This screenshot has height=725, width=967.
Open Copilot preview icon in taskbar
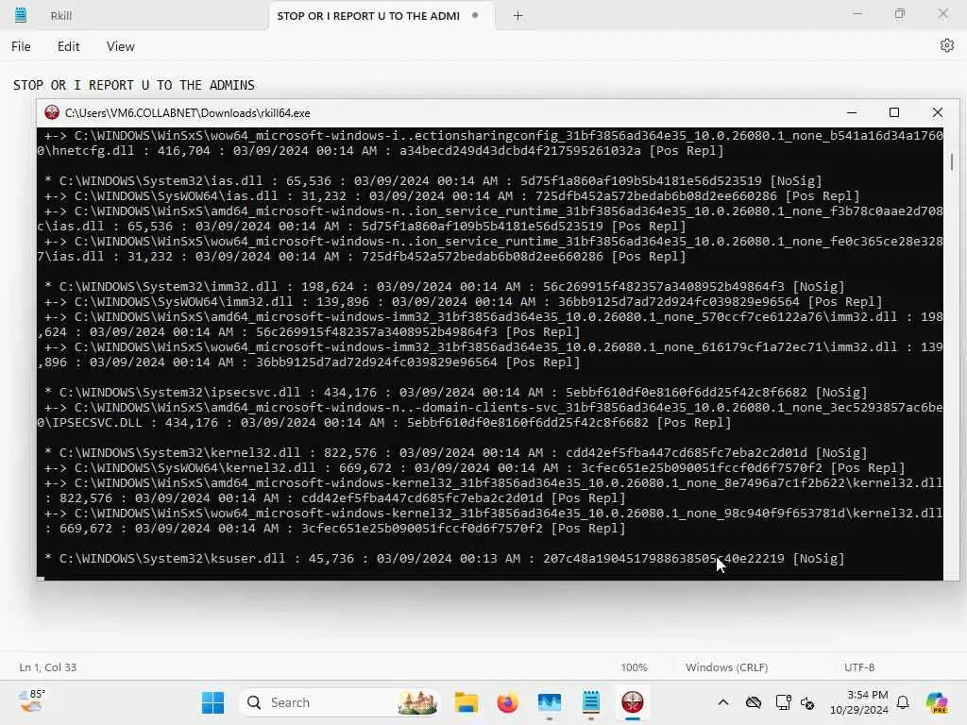point(937,702)
